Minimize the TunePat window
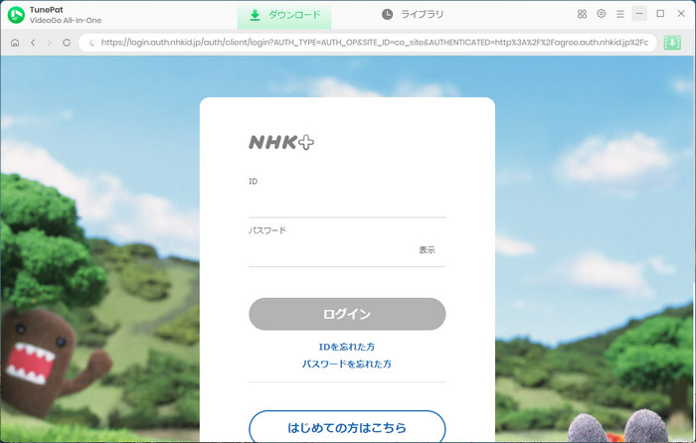Screen dimensions: 696x443 point(639,14)
